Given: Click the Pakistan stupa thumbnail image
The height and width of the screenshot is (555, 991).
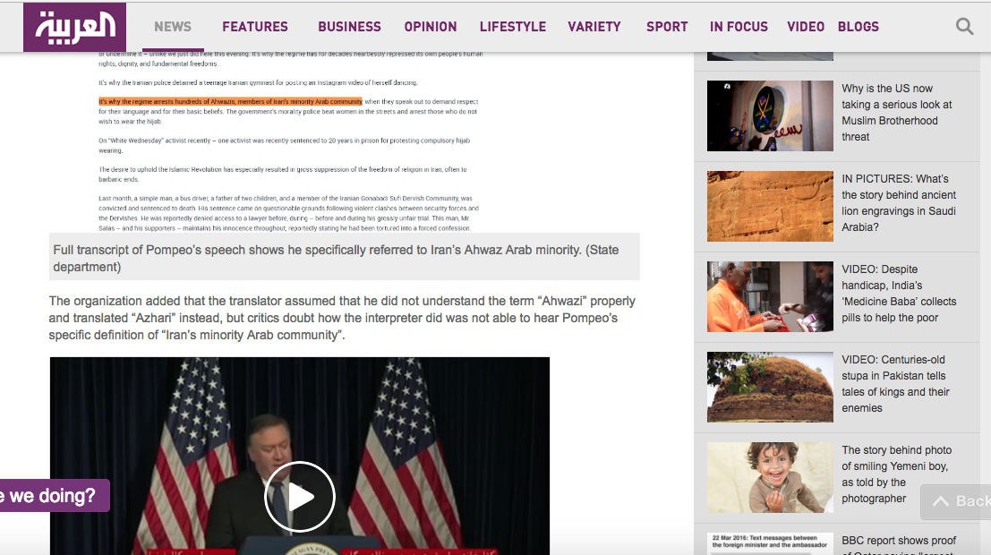Looking at the screenshot, I should click(770, 387).
